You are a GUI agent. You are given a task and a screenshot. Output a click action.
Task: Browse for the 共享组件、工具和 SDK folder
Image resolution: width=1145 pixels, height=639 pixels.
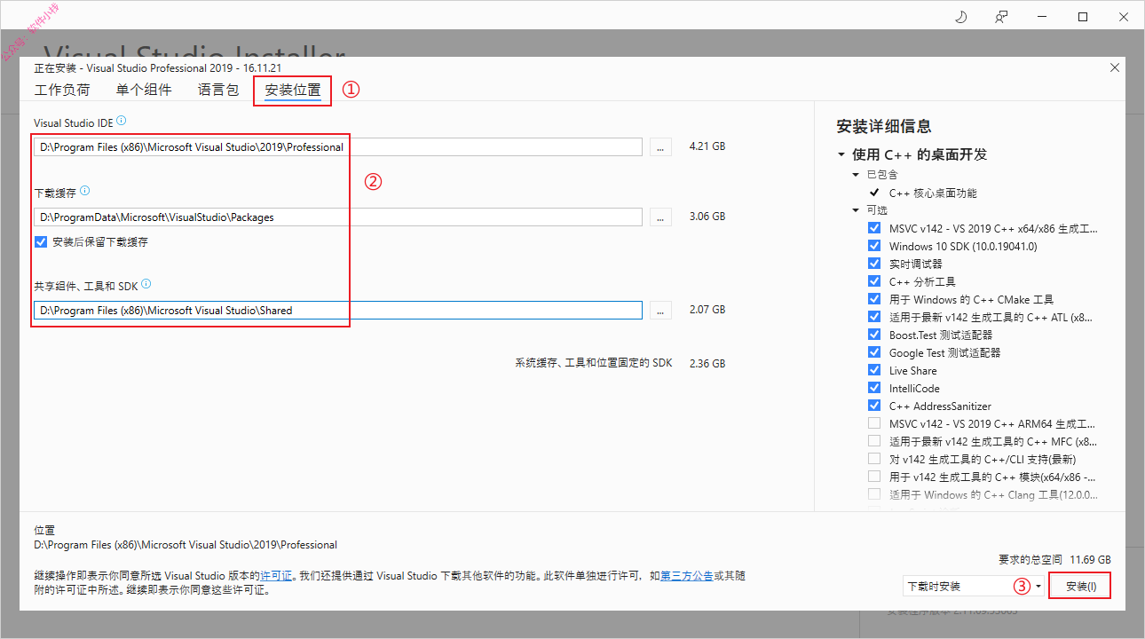coord(661,311)
